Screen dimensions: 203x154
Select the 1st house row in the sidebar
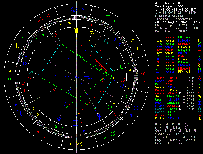click(177, 38)
